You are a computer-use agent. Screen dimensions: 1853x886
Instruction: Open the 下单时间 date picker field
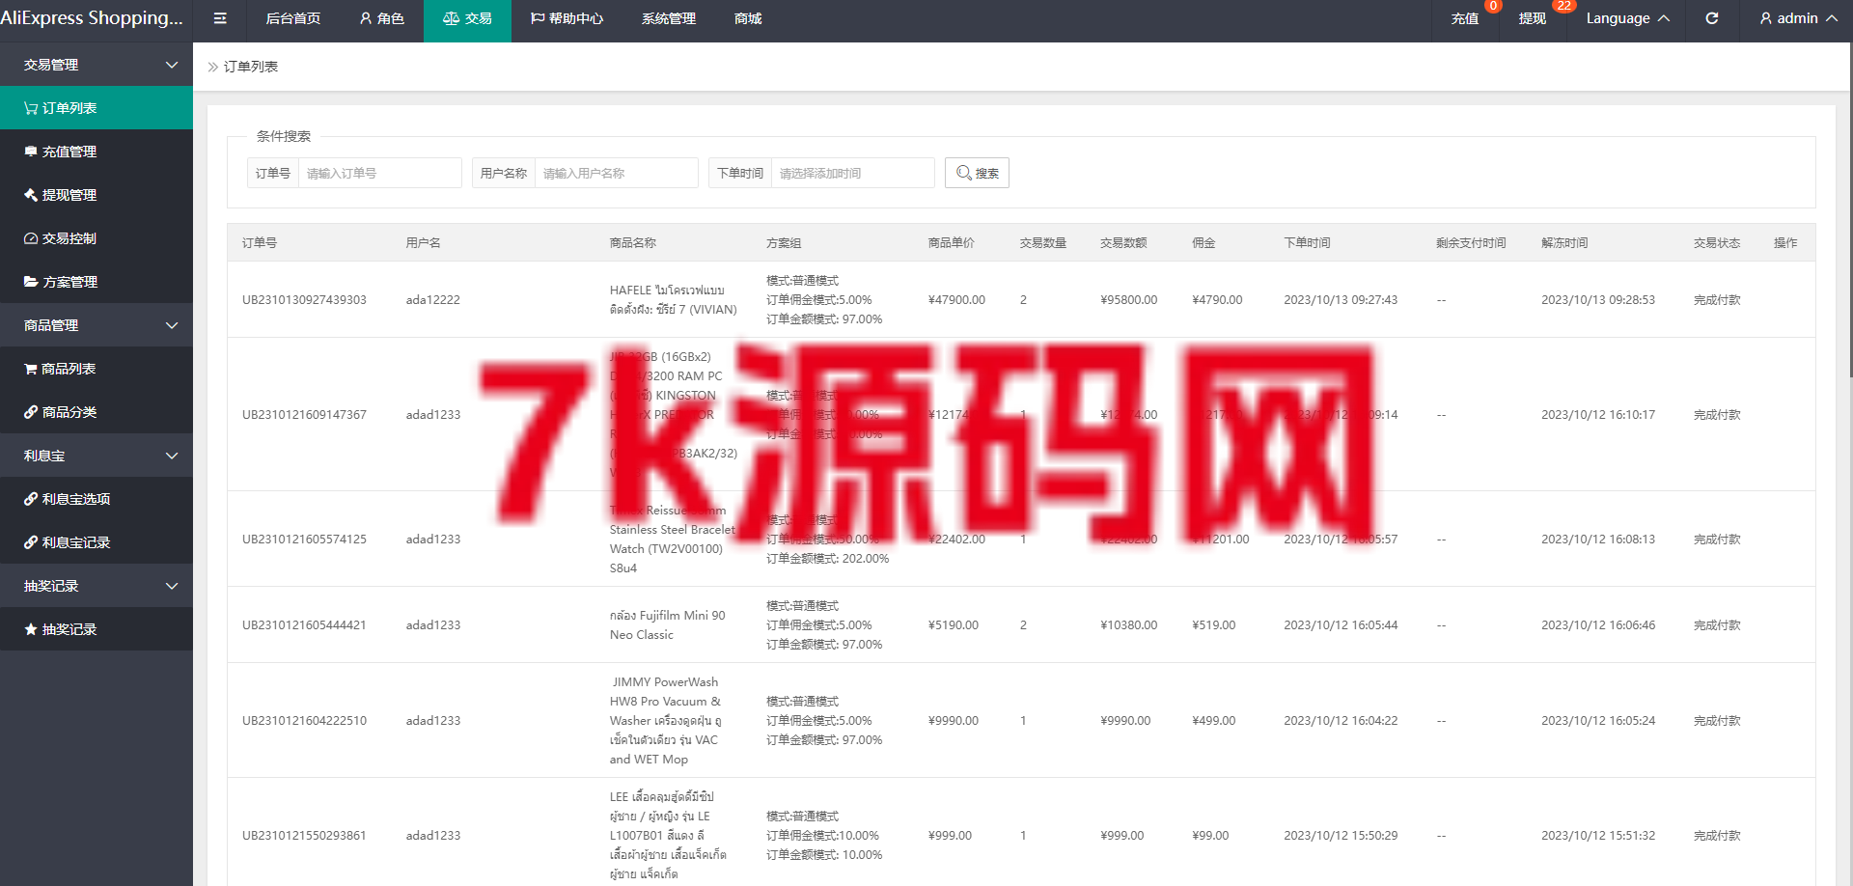point(852,173)
